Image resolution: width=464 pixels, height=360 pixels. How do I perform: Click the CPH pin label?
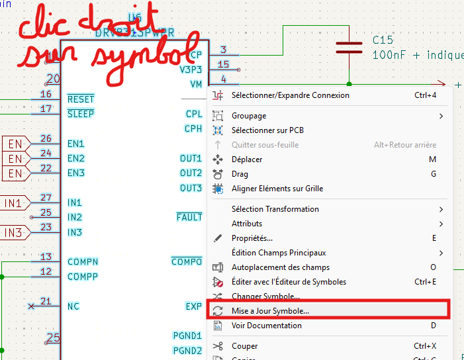(193, 128)
